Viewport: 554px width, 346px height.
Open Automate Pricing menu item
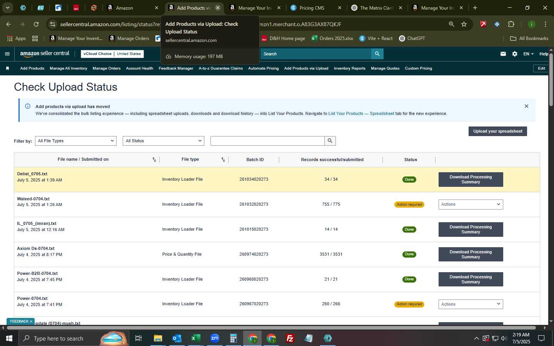[x=264, y=68]
